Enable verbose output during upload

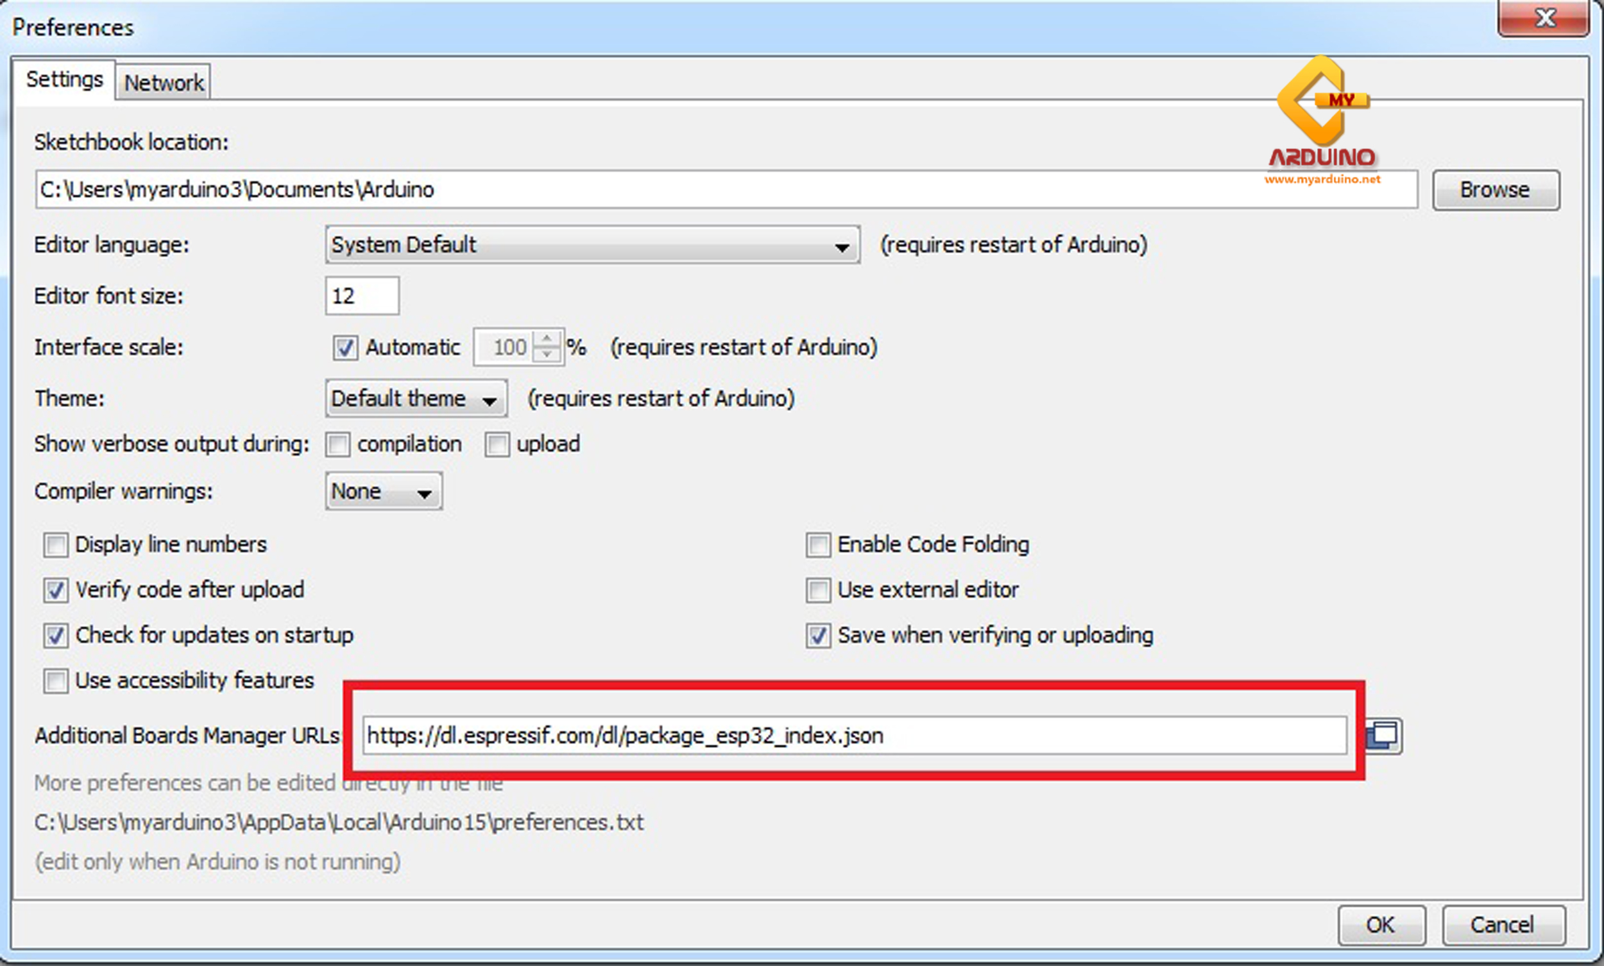[x=497, y=445]
